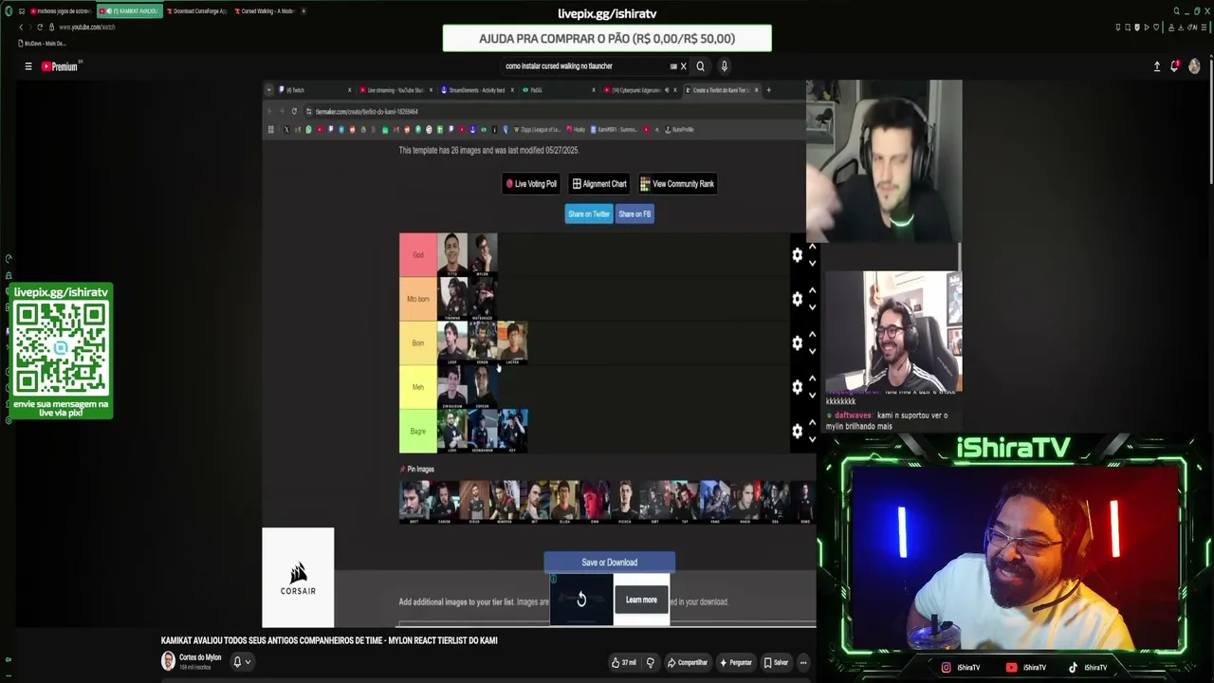Click Share on FB button

[635, 214]
